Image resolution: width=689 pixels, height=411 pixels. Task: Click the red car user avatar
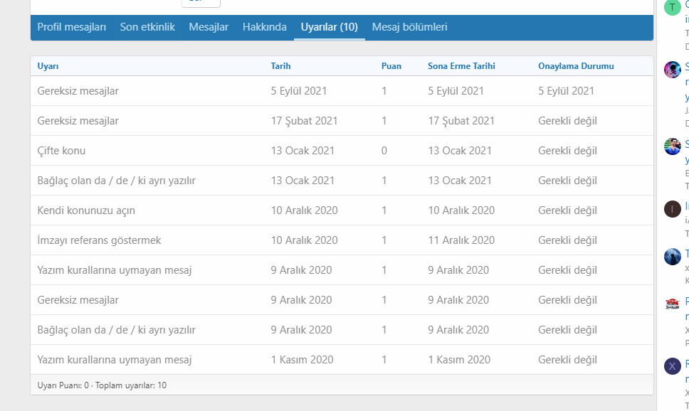[x=672, y=304]
